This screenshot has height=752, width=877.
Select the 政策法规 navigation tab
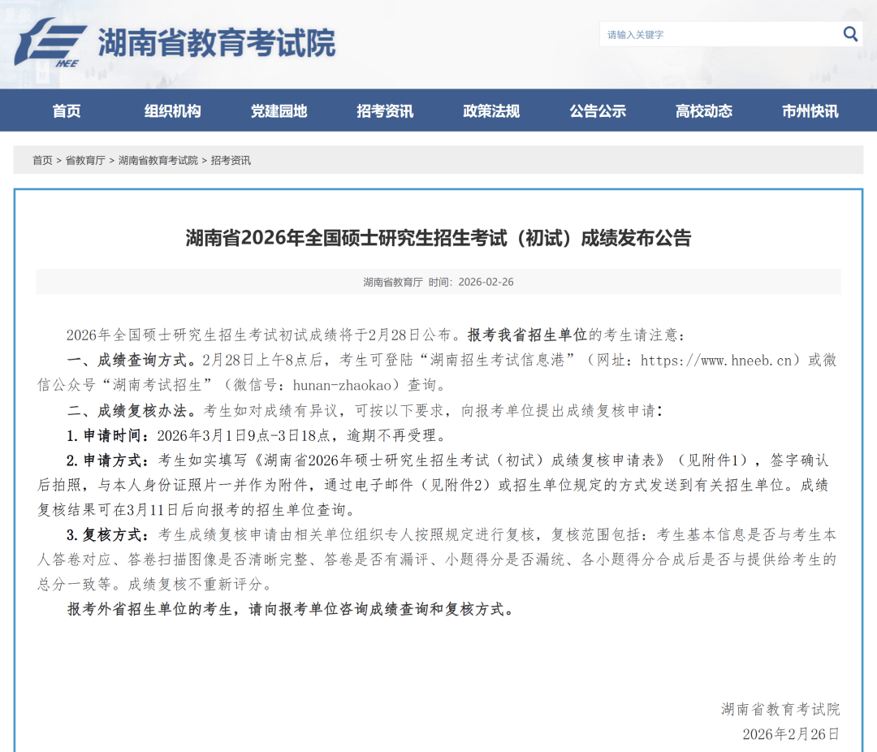[x=490, y=110]
